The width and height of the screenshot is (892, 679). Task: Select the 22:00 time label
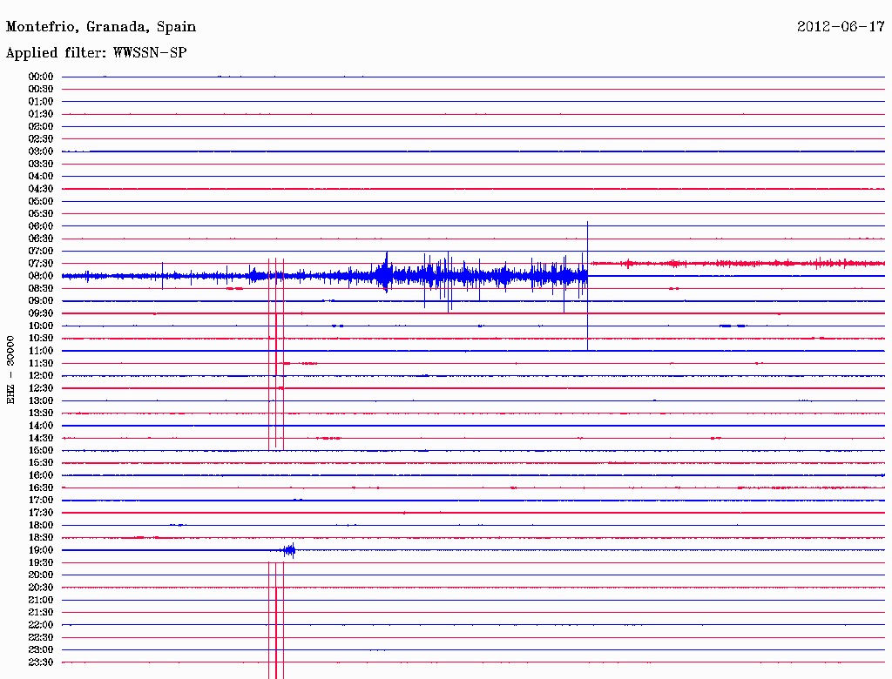pos(41,625)
